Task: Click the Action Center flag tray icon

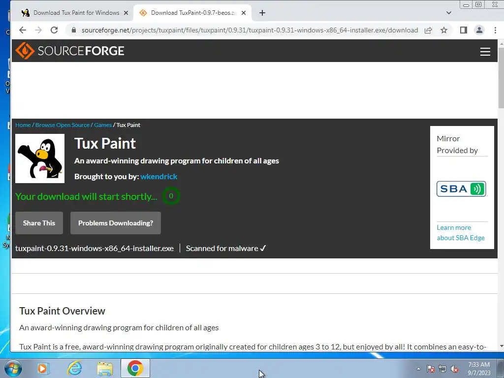Action: pos(431,369)
